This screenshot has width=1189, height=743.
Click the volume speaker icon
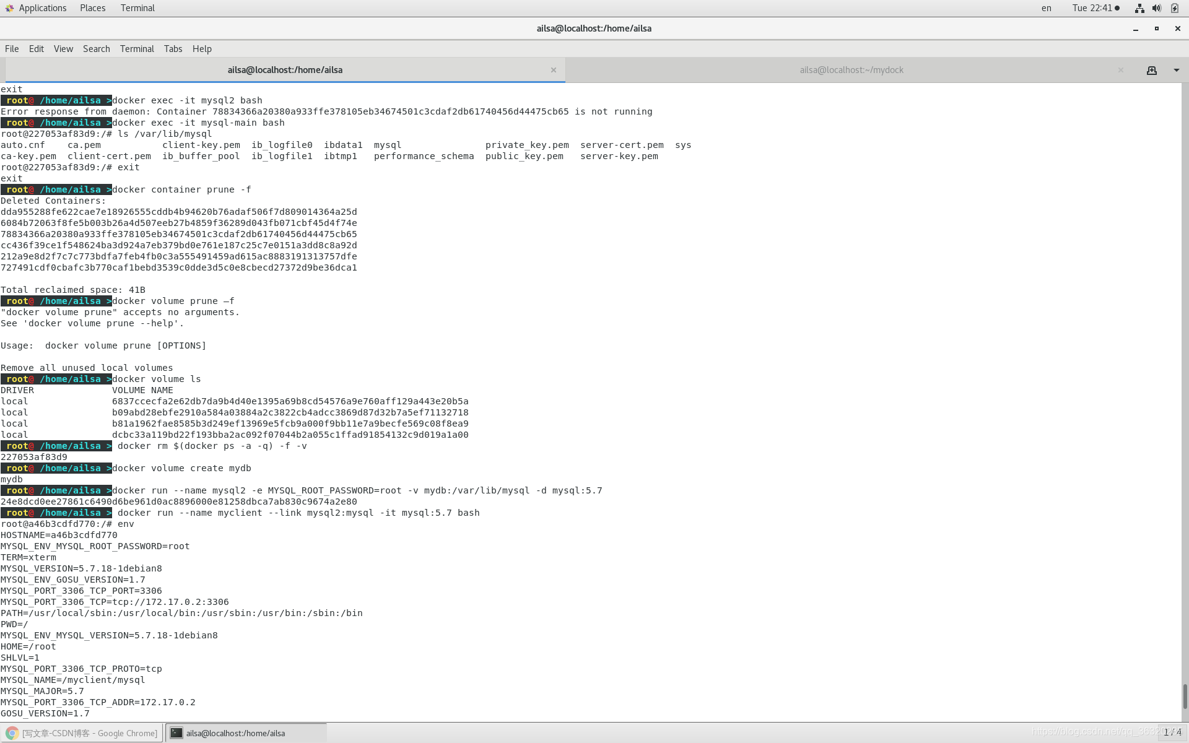pyautogui.click(x=1156, y=8)
